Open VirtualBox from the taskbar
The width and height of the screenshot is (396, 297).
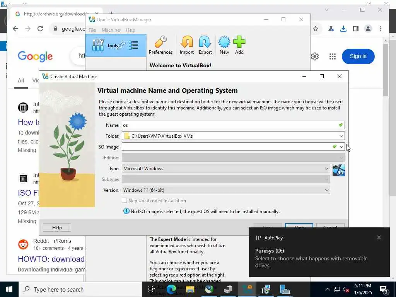(x=246, y=289)
